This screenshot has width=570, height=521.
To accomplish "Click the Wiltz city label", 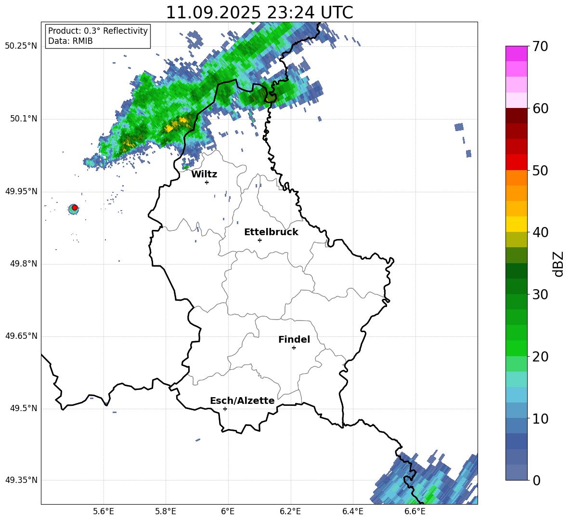I will click(204, 174).
